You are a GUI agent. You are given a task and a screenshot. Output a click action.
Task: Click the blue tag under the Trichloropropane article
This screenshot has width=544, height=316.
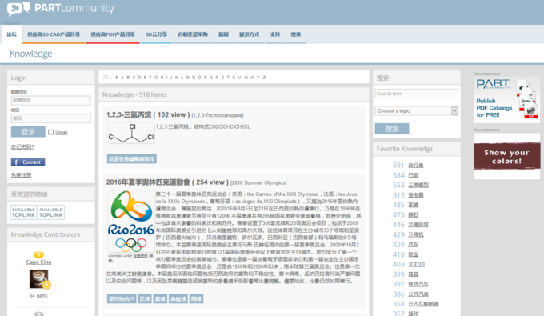click(132, 159)
